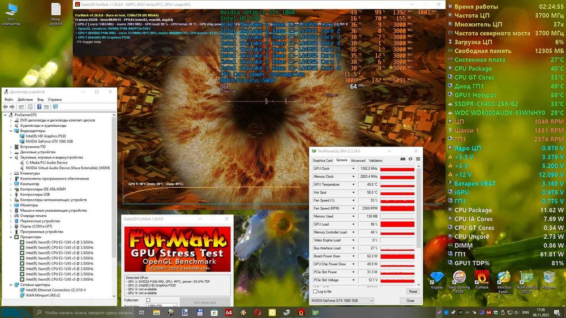
Task: Collapse Сетевые адаптеры tree node
Action: point(11,285)
